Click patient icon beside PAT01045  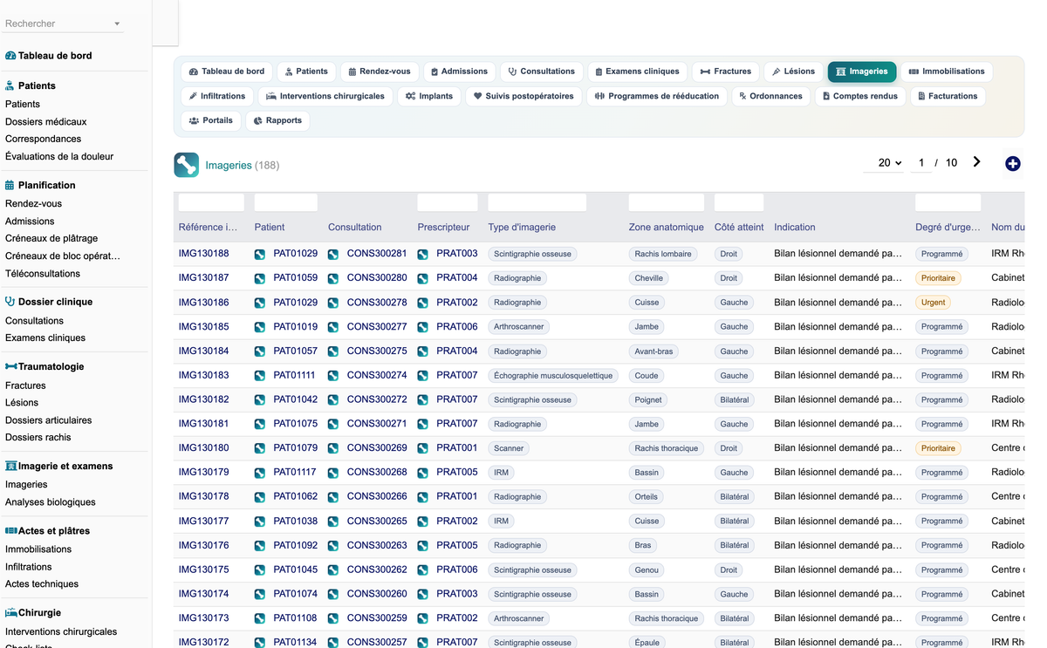coord(260,570)
